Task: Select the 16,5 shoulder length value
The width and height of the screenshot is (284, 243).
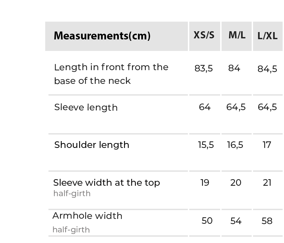Action: click(x=235, y=145)
